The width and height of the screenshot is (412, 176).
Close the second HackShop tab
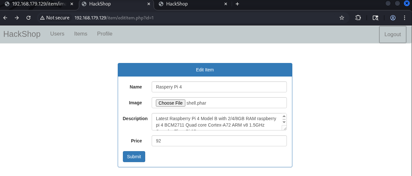point(149,4)
